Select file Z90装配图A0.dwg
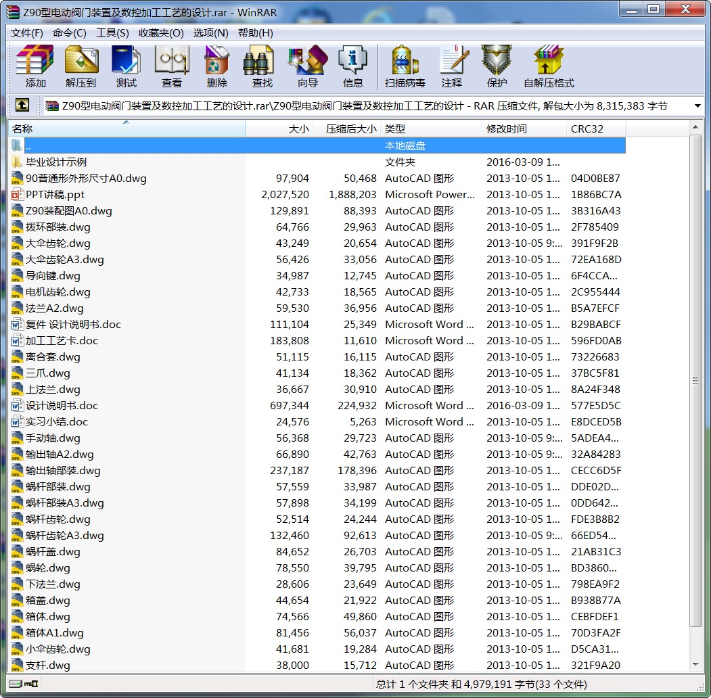This screenshot has width=711, height=698. pos(68,211)
